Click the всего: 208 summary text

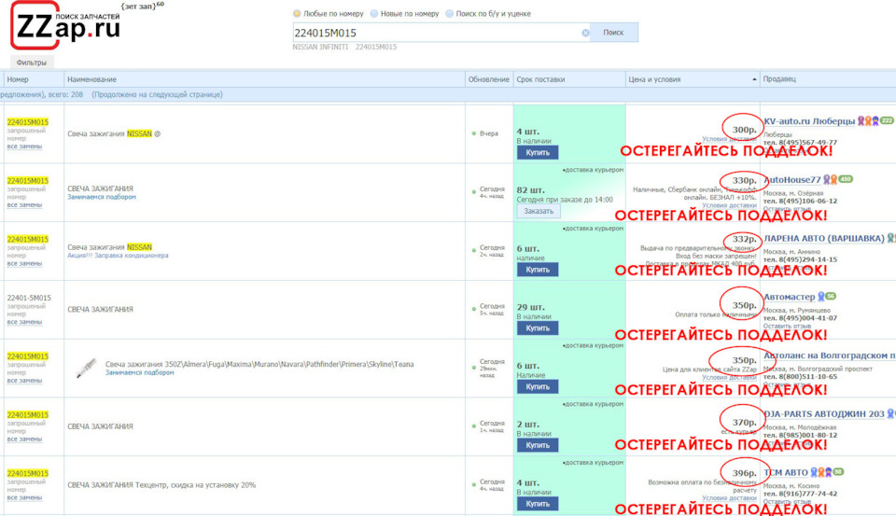coord(65,95)
